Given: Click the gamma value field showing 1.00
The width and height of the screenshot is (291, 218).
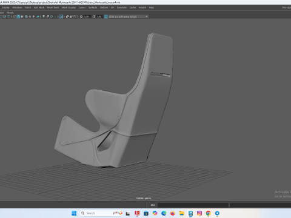Looking at the screenshot, I should coord(99,16).
